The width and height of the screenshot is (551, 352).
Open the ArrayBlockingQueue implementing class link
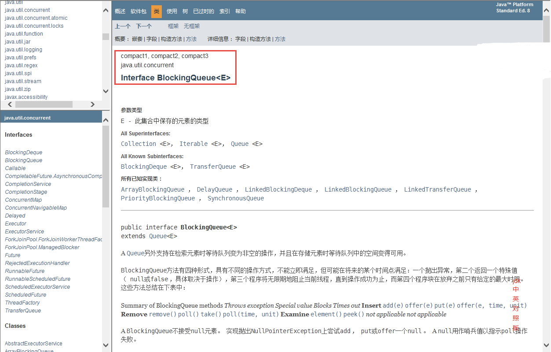[x=153, y=189]
